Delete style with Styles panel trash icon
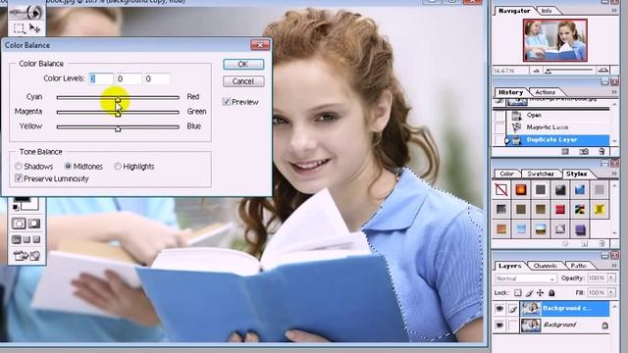The image size is (628, 353). tap(602, 243)
